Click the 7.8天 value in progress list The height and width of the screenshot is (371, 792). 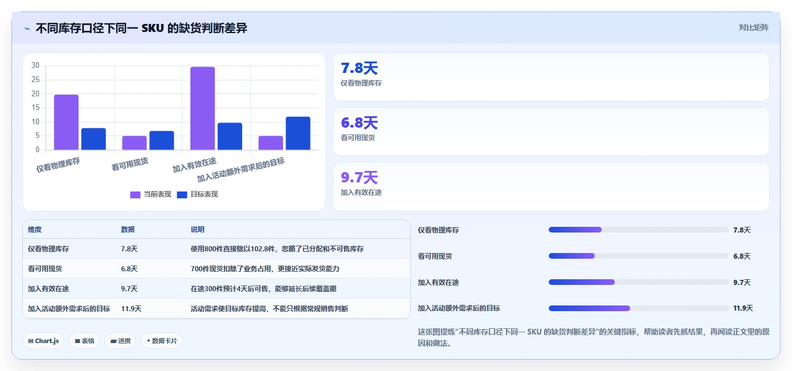click(742, 230)
